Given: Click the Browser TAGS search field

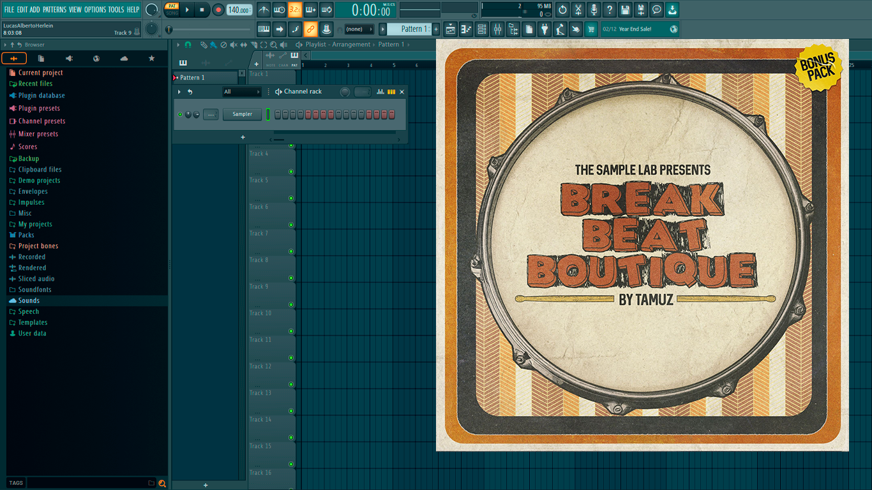Looking at the screenshot, I should tap(91, 483).
